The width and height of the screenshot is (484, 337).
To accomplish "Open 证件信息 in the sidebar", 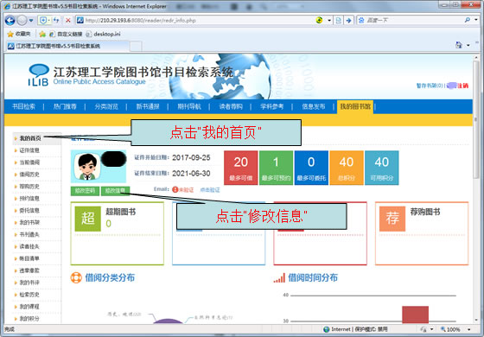I will (29, 150).
